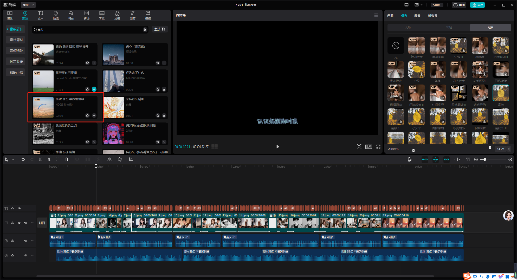Enter fullscreen preview via expand icon

pos(378,146)
